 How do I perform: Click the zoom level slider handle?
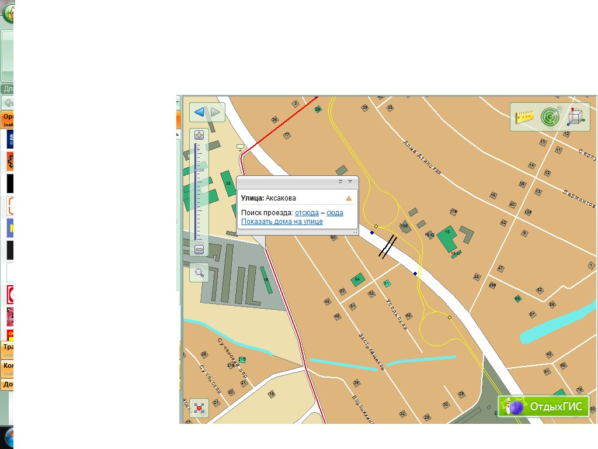199,170
